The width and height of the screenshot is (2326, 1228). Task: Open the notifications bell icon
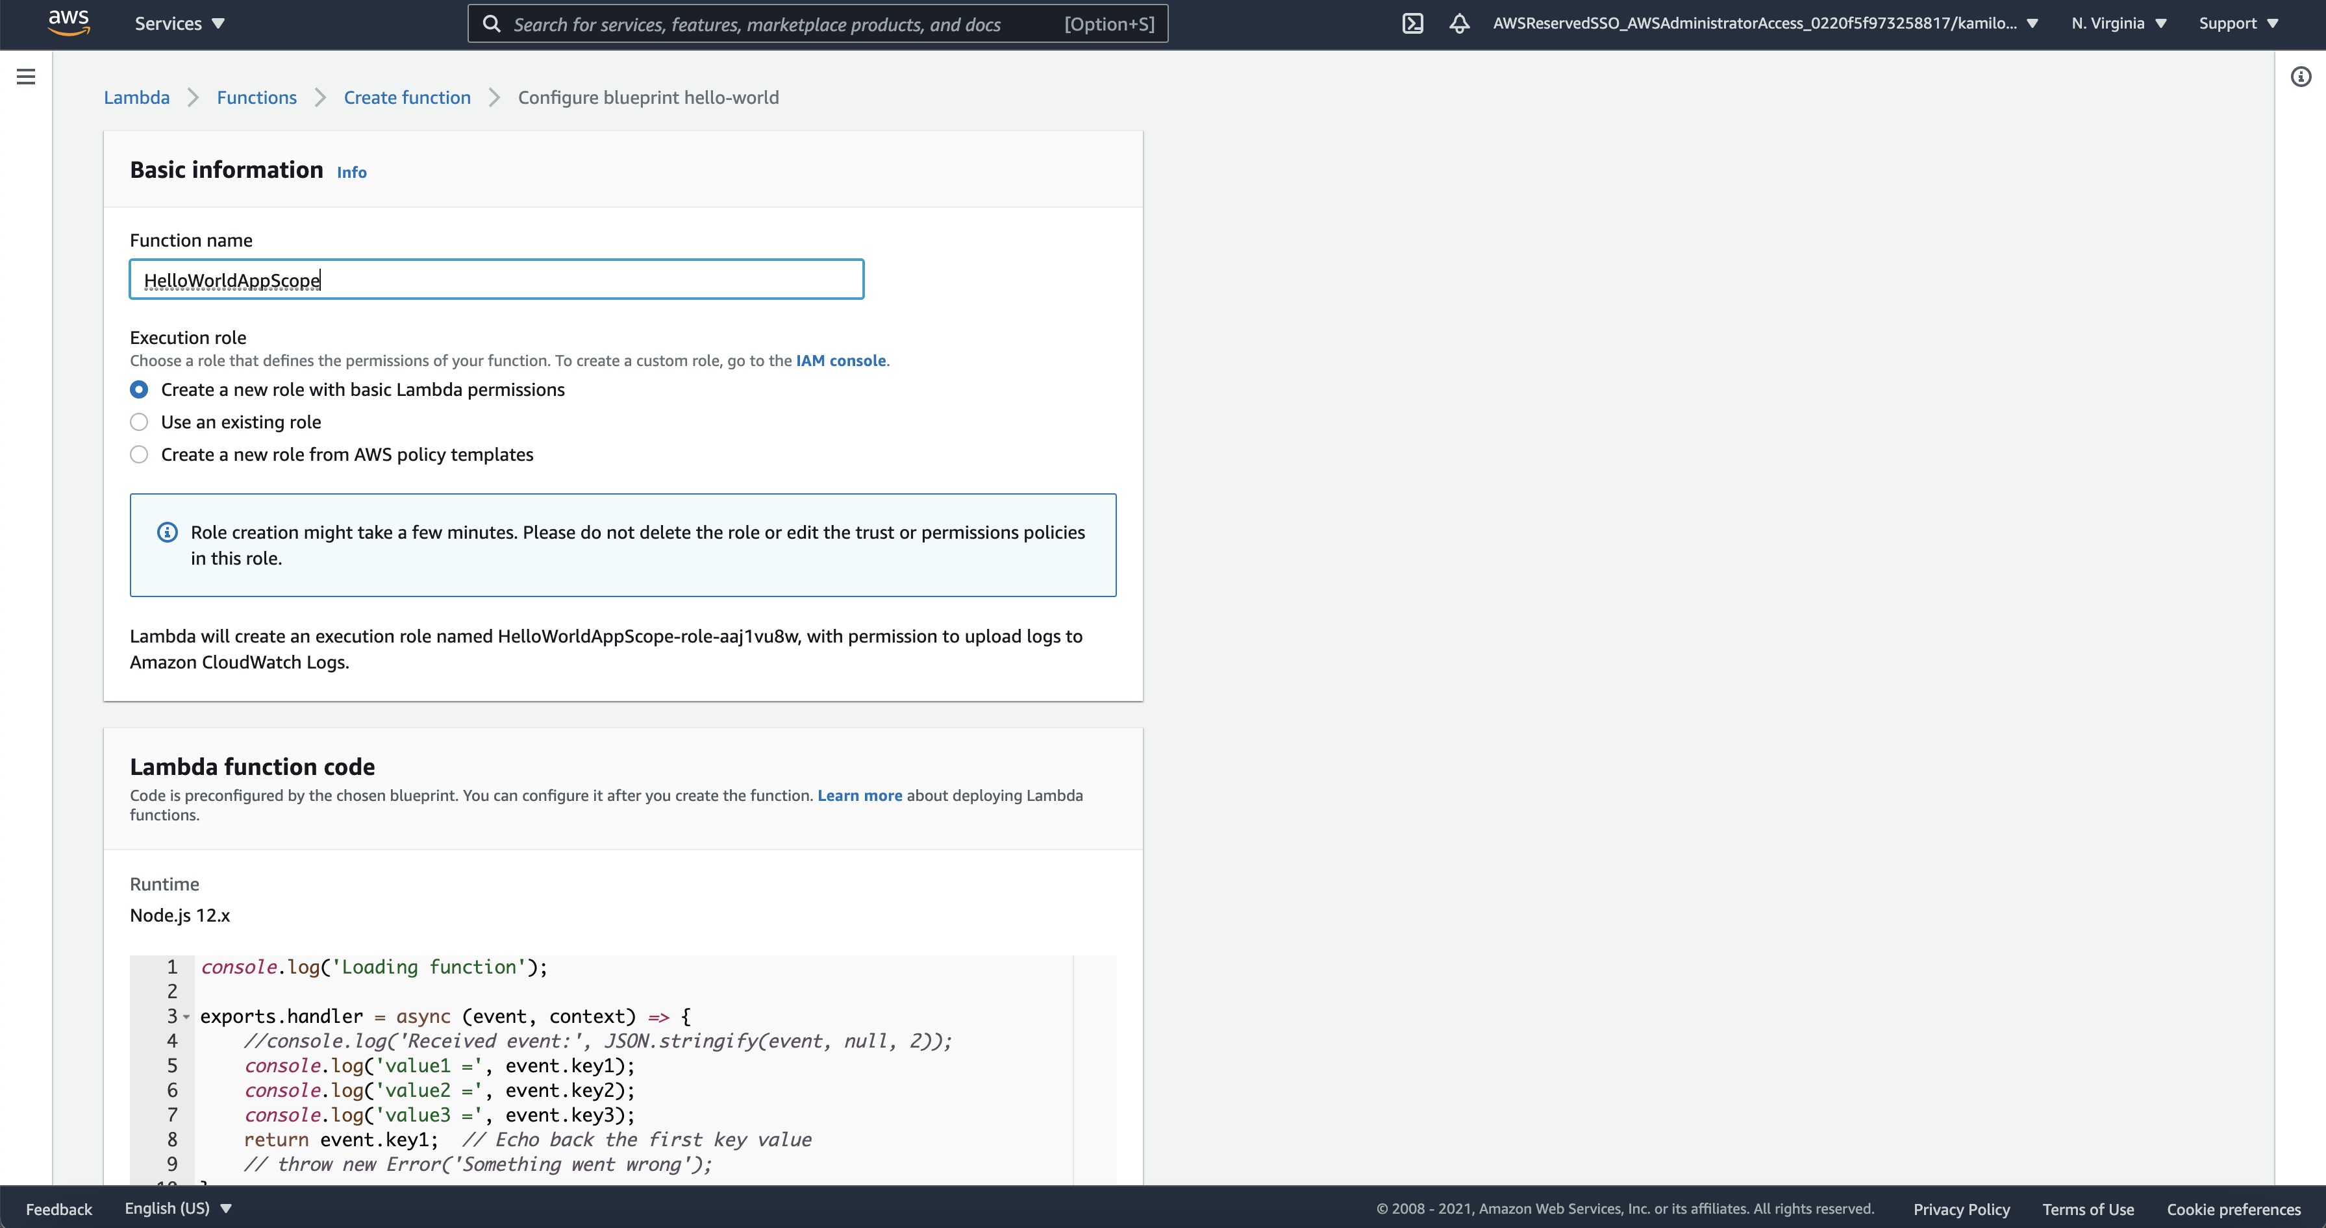[x=1459, y=23]
